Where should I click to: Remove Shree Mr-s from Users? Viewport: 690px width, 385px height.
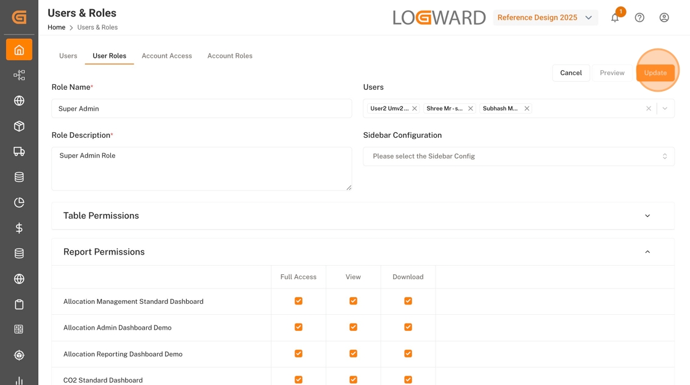tap(471, 109)
